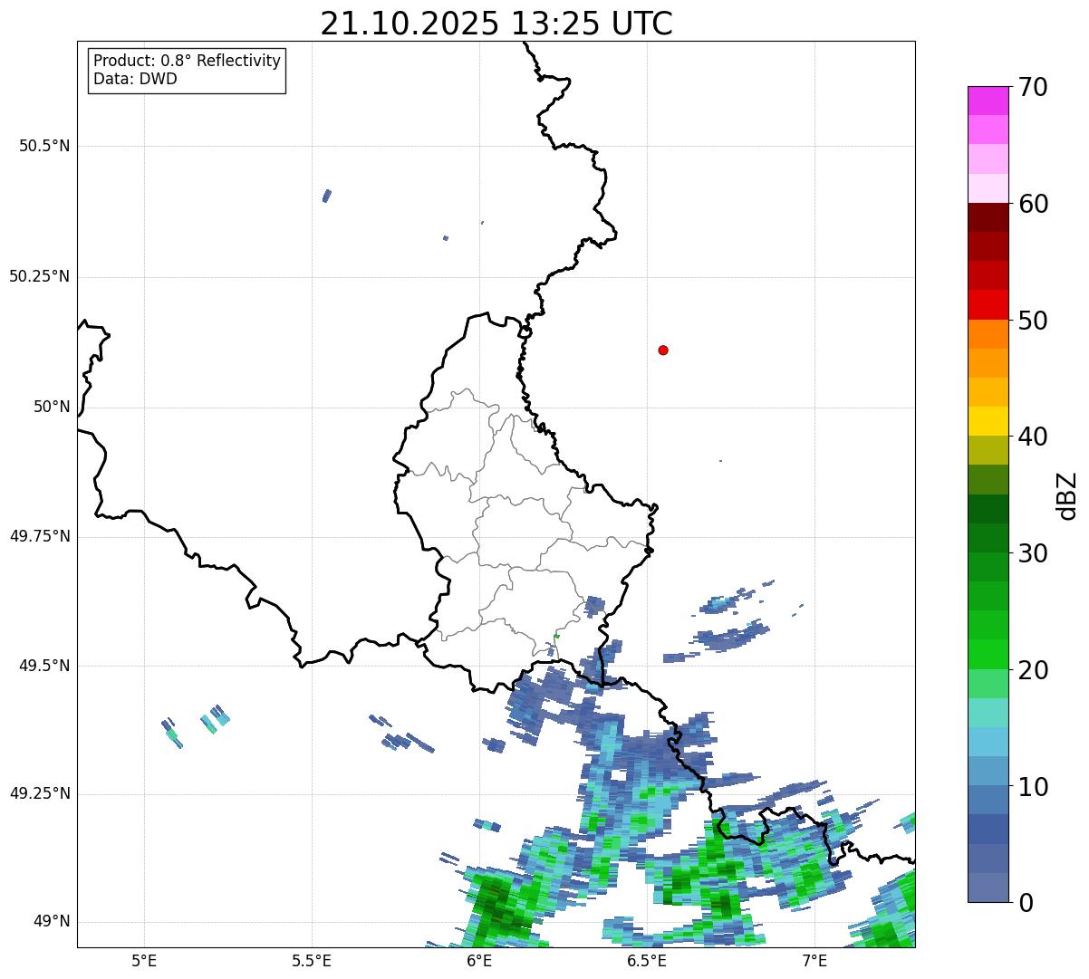The height and width of the screenshot is (979, 1089).
Task: Click the colorbar tick label 60
Action: [1033, 204]
